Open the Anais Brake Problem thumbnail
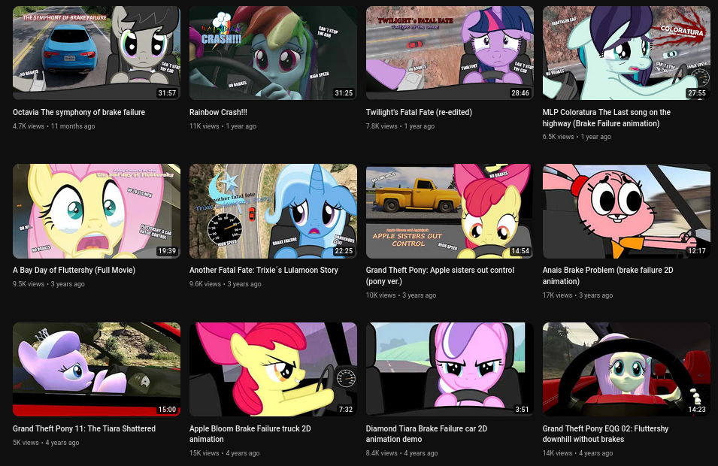Viewport: 718px width, 466px height. 626,211
